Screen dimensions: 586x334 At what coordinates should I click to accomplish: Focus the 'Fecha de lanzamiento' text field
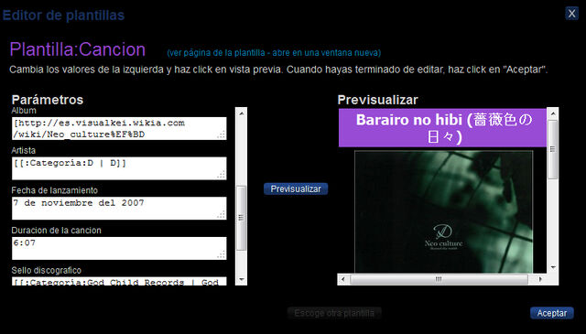[x=119, y=209]
